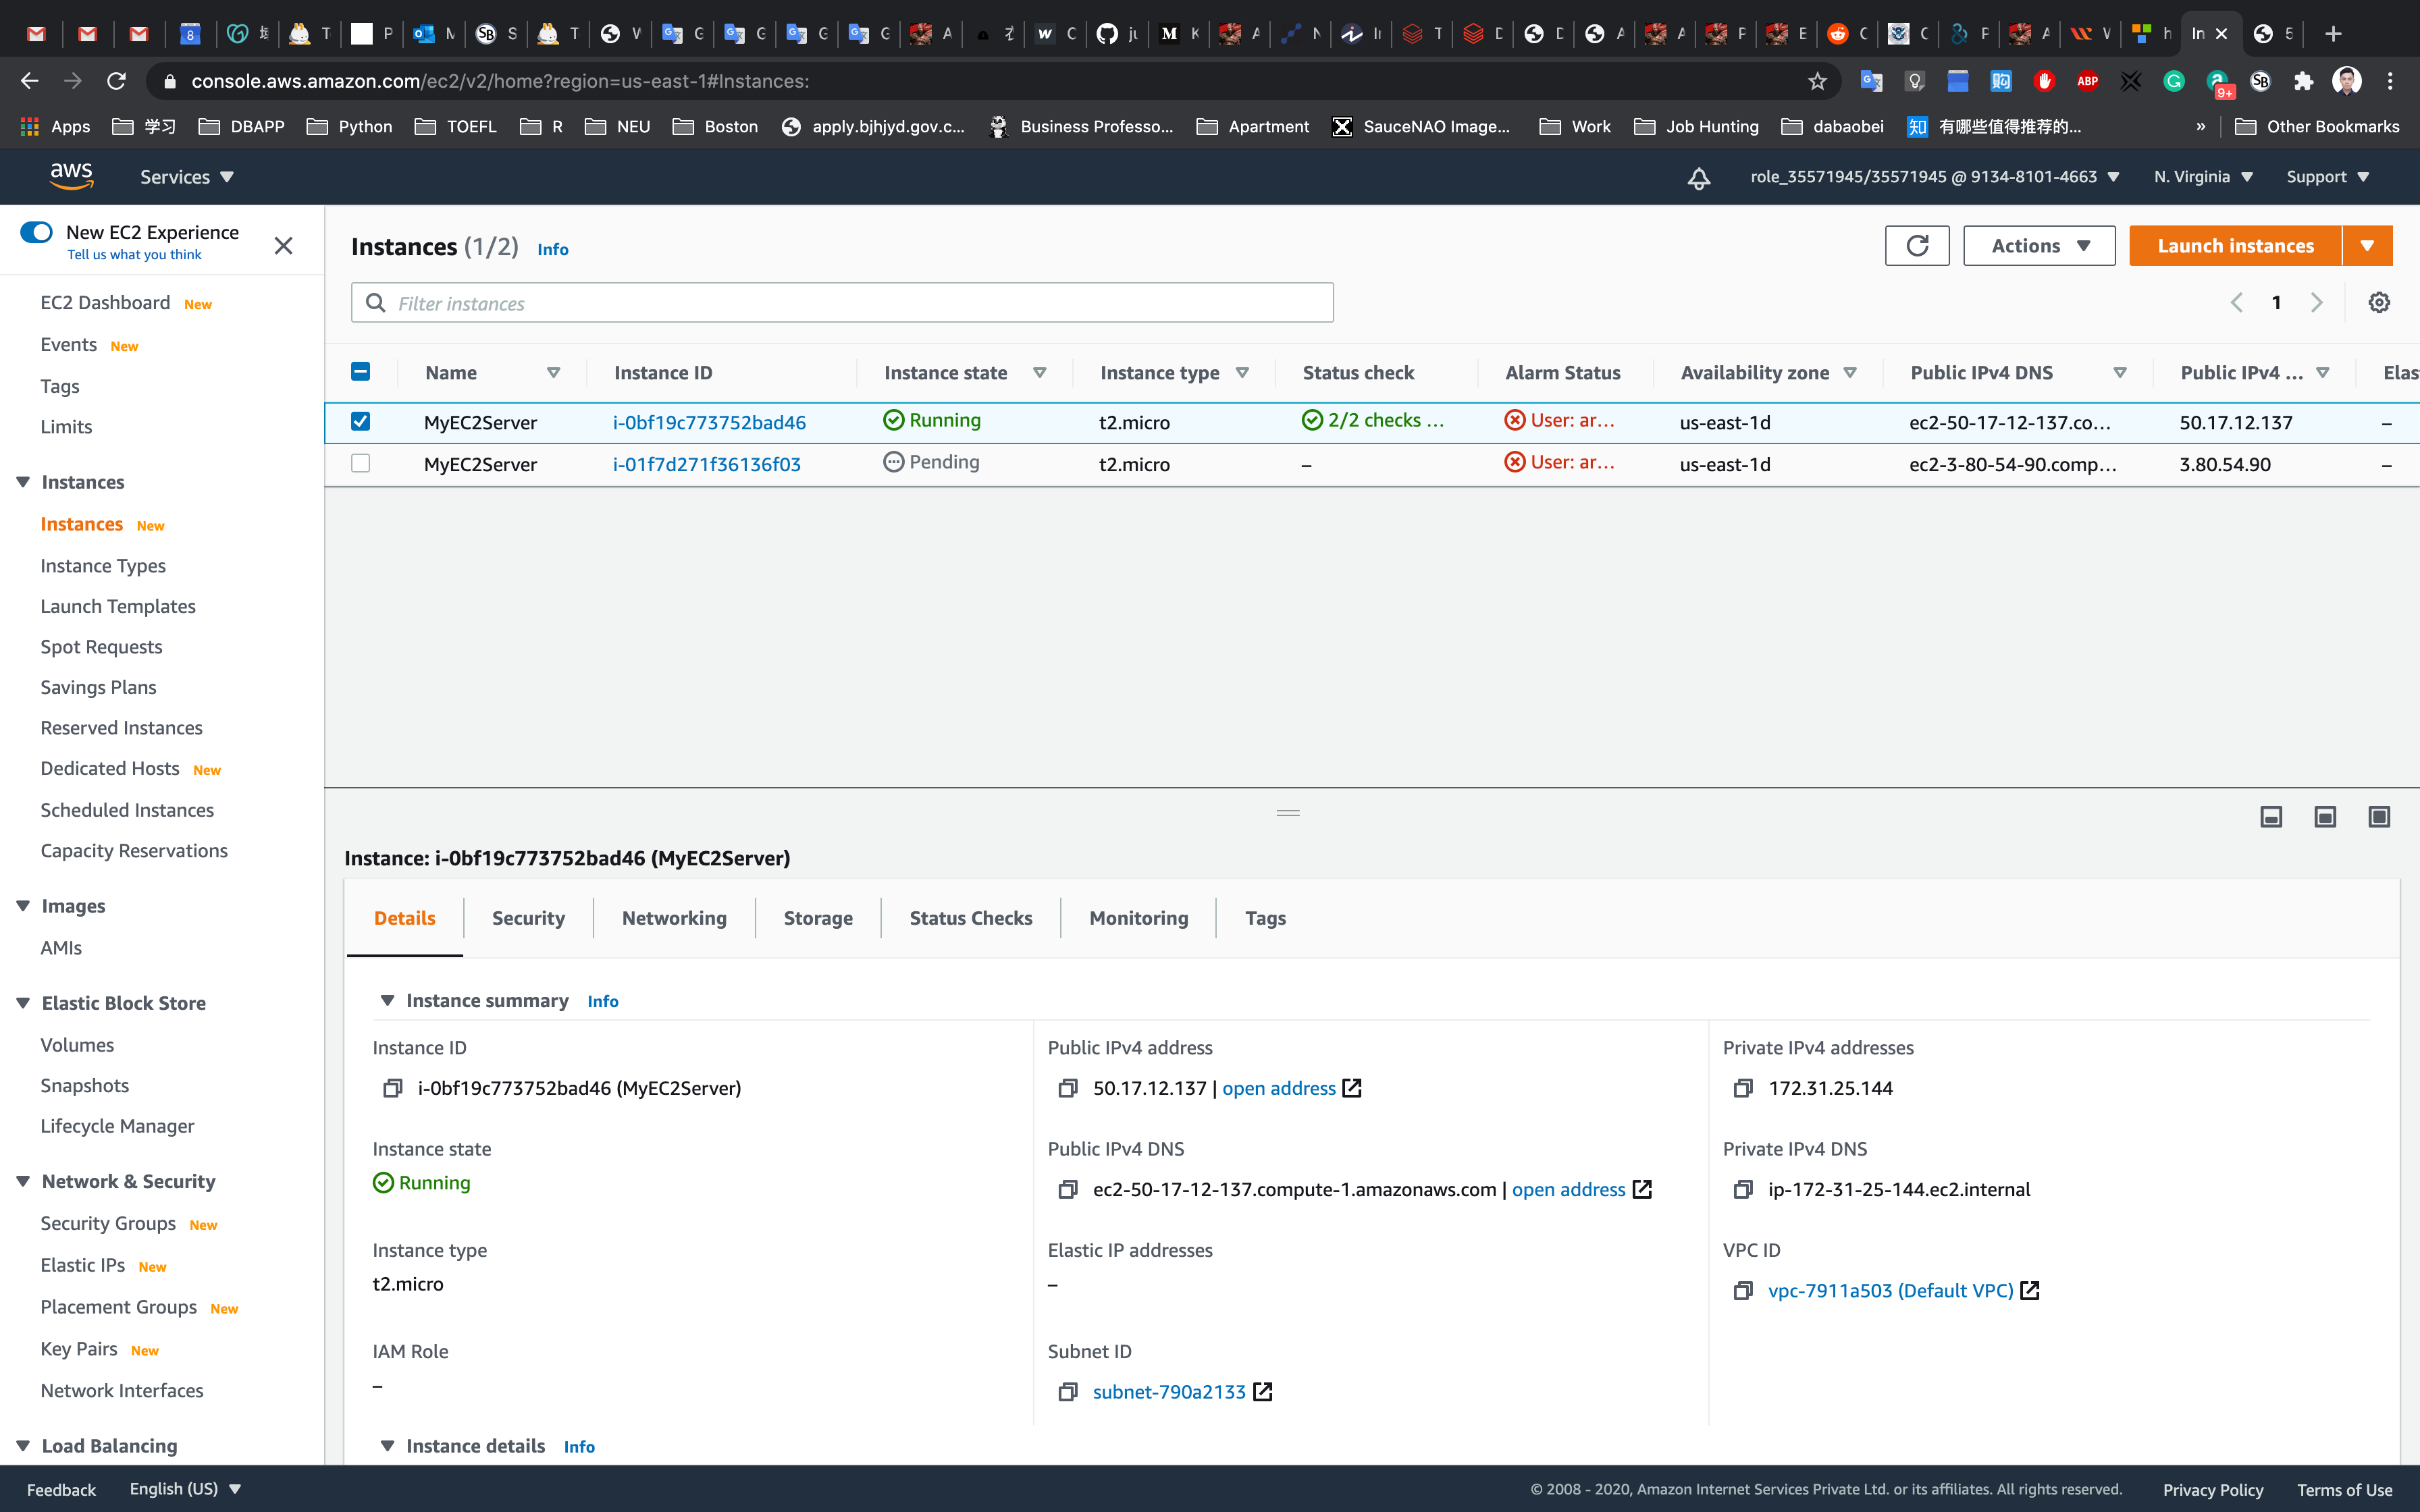Click the refresh instances button

pos(1916,246)
